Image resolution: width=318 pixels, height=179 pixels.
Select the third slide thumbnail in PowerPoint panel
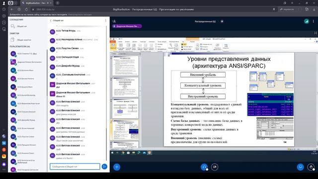[x=126, y=108]
